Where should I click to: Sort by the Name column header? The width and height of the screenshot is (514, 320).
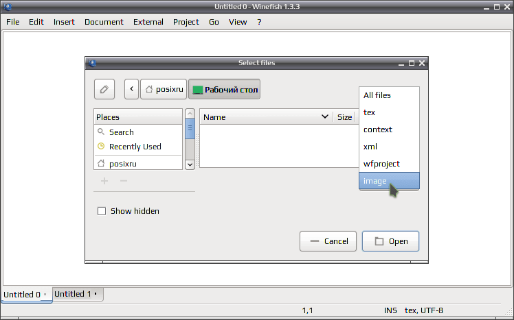tap(266, 117)
